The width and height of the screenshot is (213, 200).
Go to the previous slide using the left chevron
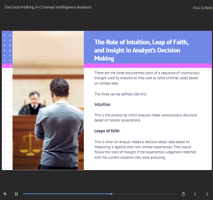(x=195, y=194)
